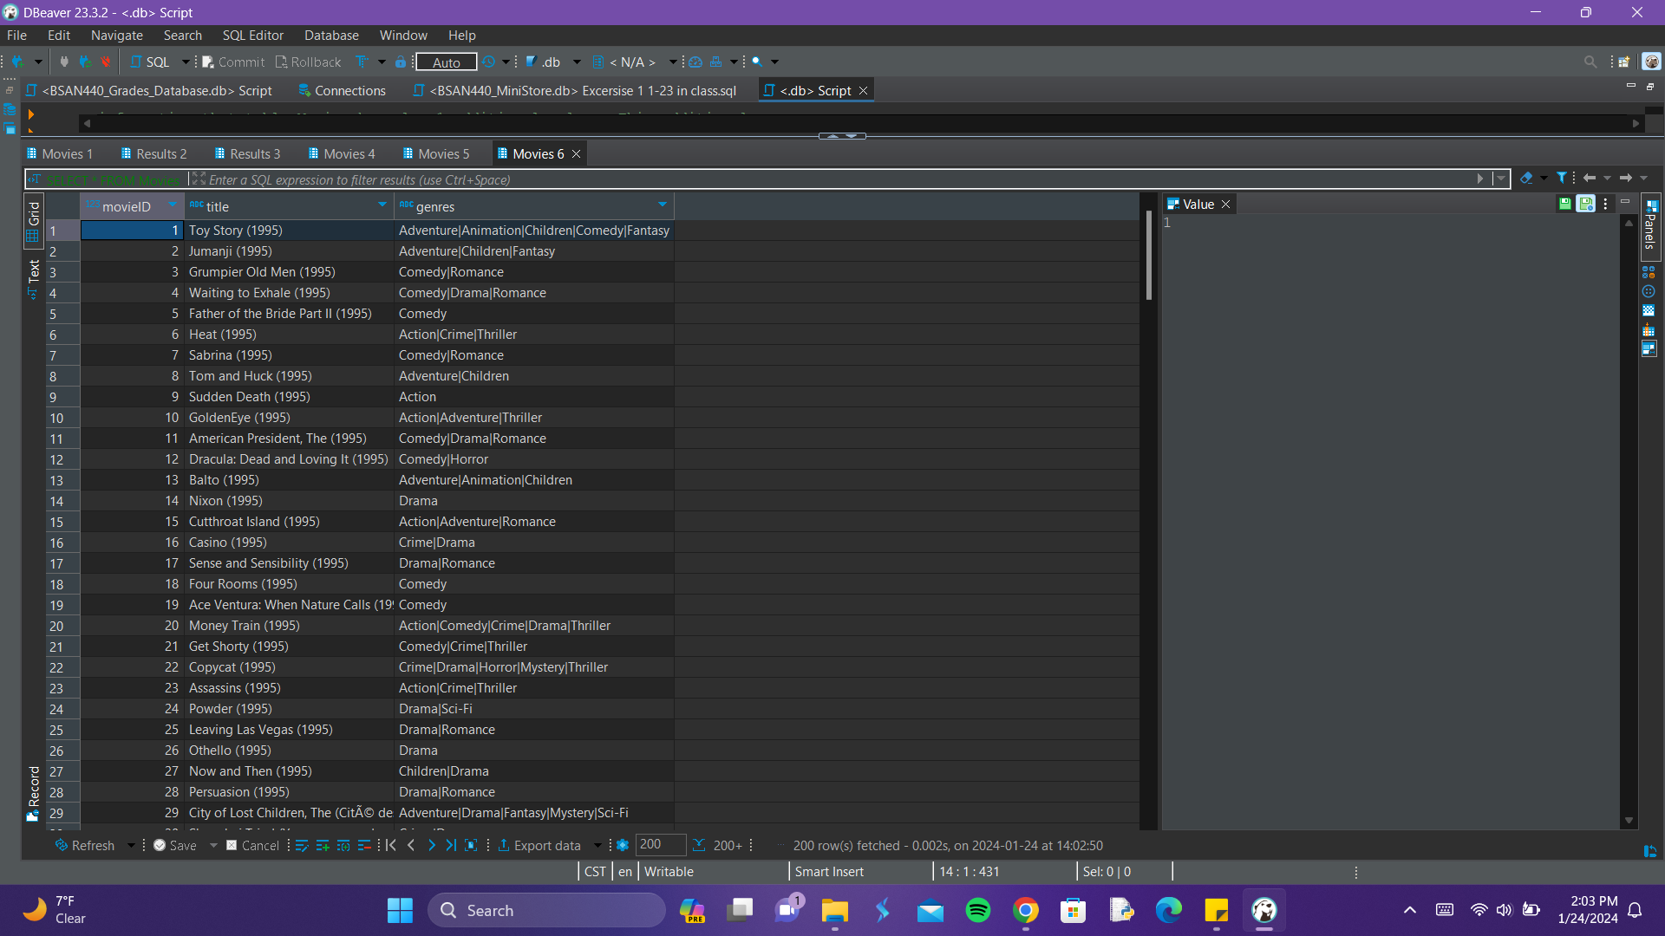Click the Navigate menu item

click(x=117, y=35)
